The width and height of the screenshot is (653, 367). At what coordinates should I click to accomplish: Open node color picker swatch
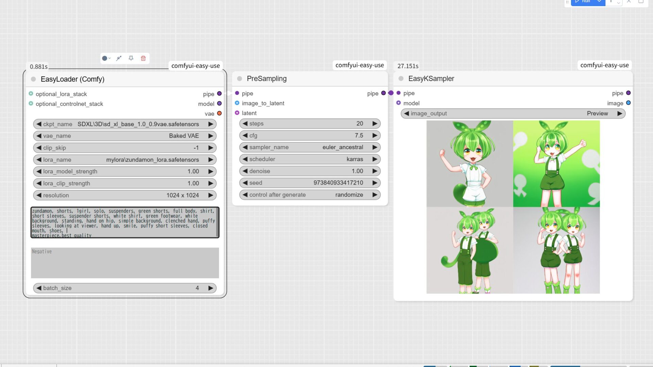click(x=105, y=58)
